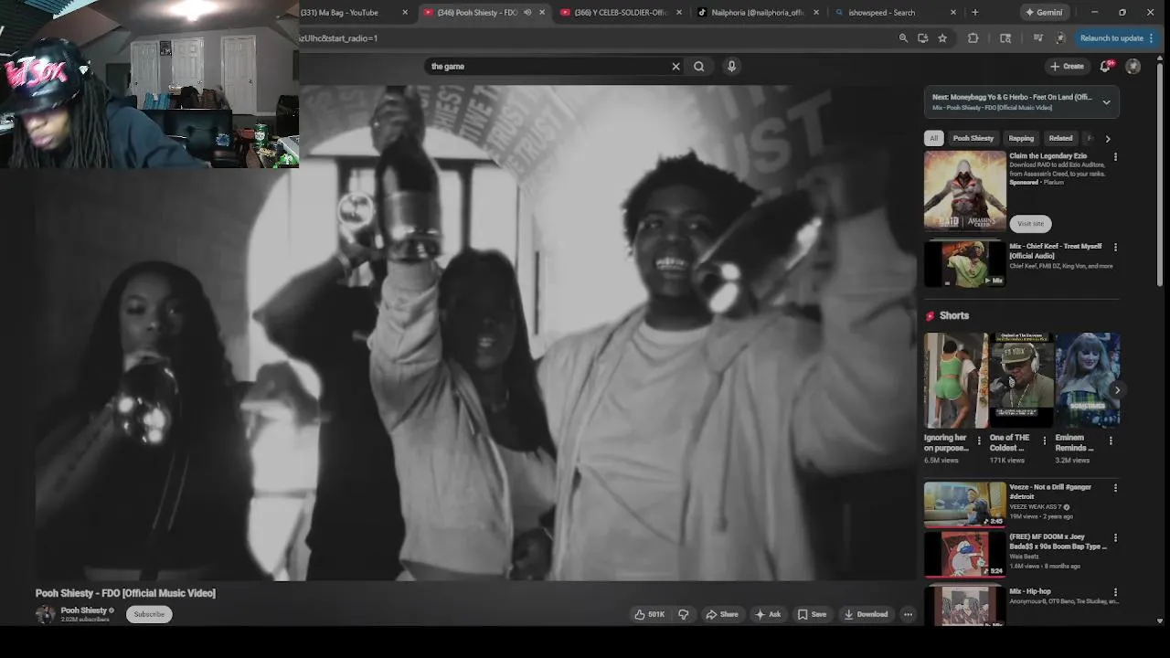
Task: Like the video with thumbs up
Action: tap(649, 614)
